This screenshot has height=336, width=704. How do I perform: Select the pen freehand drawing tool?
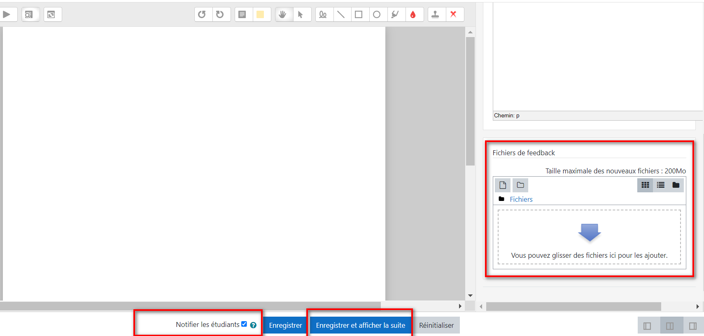coord(323,14)
